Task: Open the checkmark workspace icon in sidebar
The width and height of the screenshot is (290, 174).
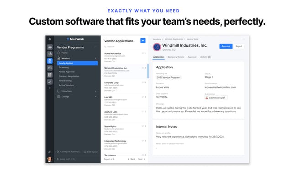Action: click(x=50, y=82)
